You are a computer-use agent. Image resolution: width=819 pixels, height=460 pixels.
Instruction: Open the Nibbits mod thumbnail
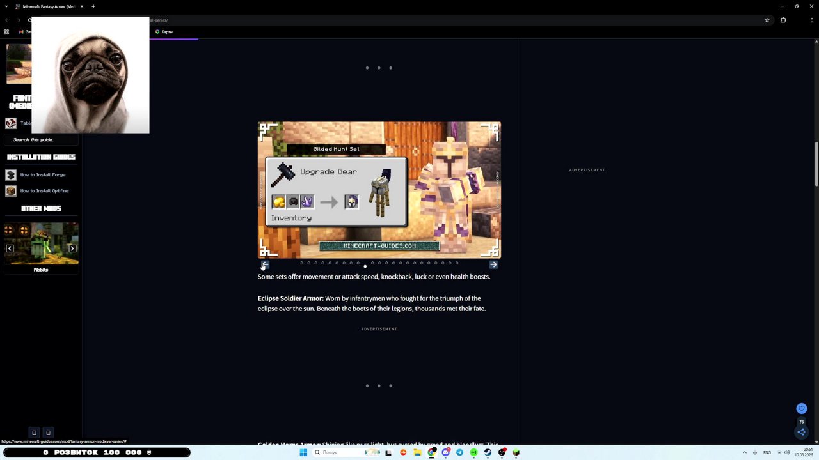pyautogui.click(x=41, y=243)
